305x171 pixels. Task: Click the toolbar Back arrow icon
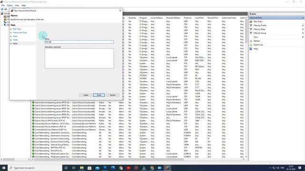tap(2, 9)
